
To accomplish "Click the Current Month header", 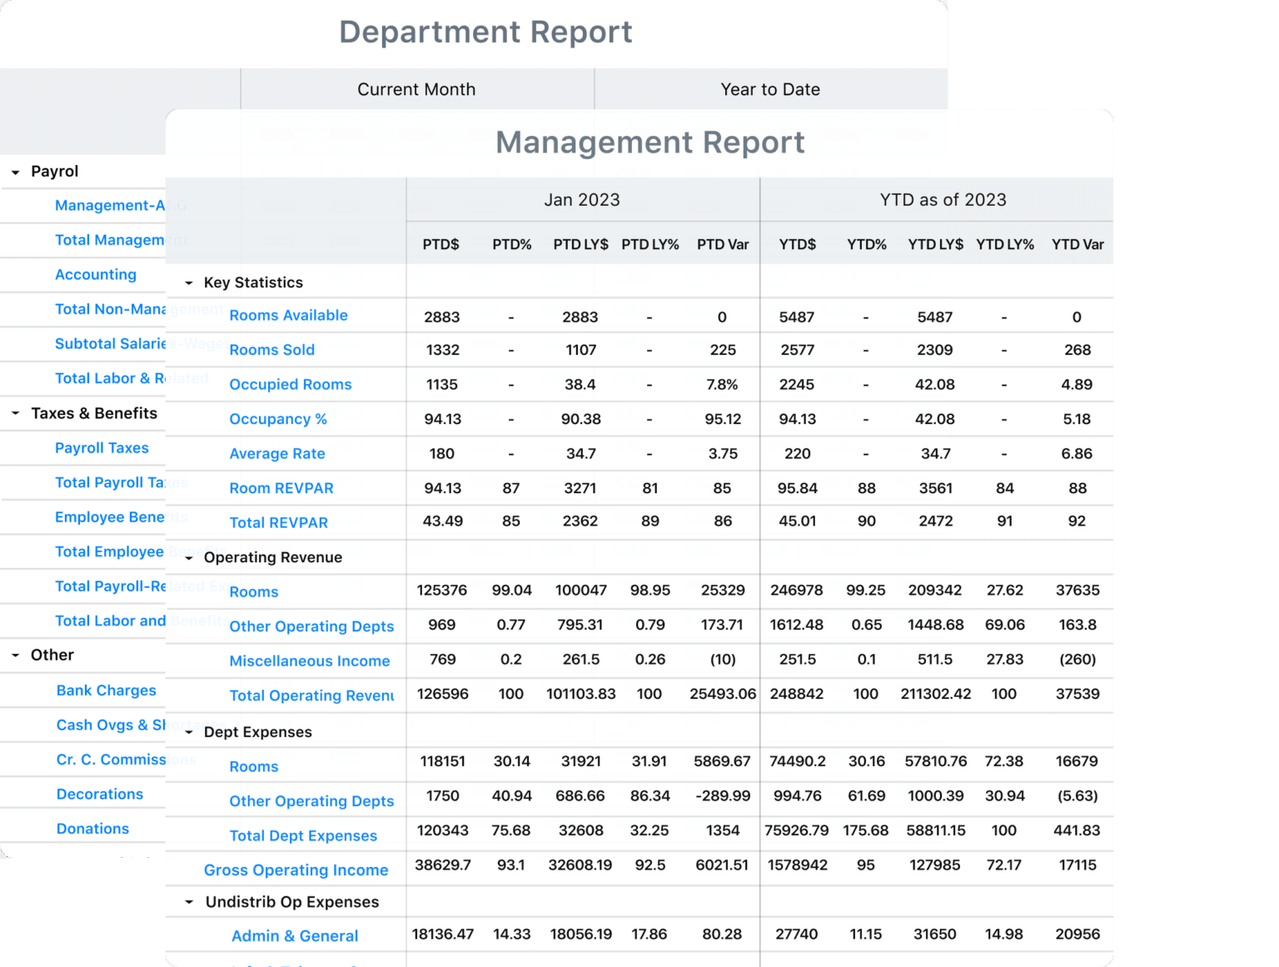I will click(416, 89).
